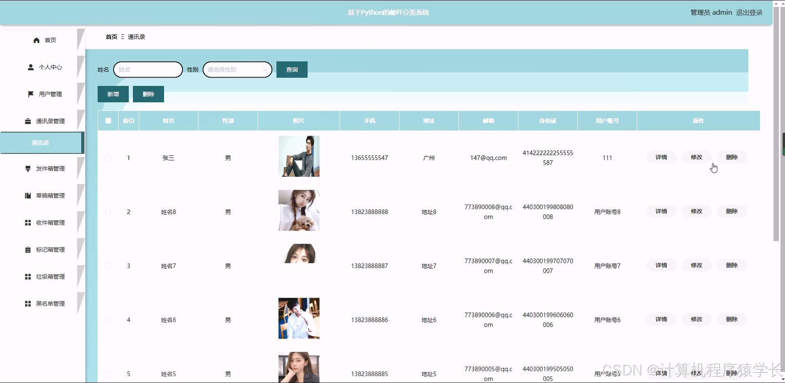Expand 标记箱管理 in the sidebar
This screenshot has width=785, height=383.
click(x=43, y=250)
